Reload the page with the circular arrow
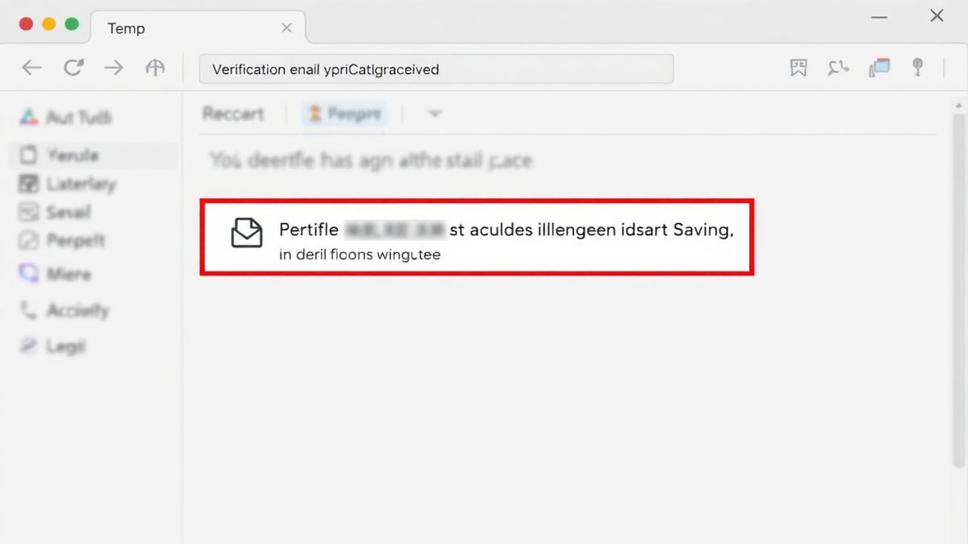This screenshot has height=544, width=968. coord(73,68)
